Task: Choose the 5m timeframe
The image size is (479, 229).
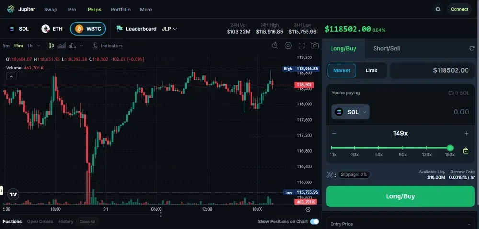Action: [6, 46]
